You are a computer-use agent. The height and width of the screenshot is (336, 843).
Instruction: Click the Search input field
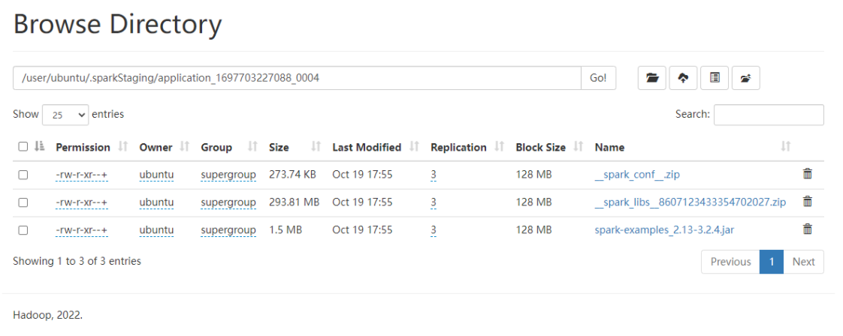tap(769, 115)
